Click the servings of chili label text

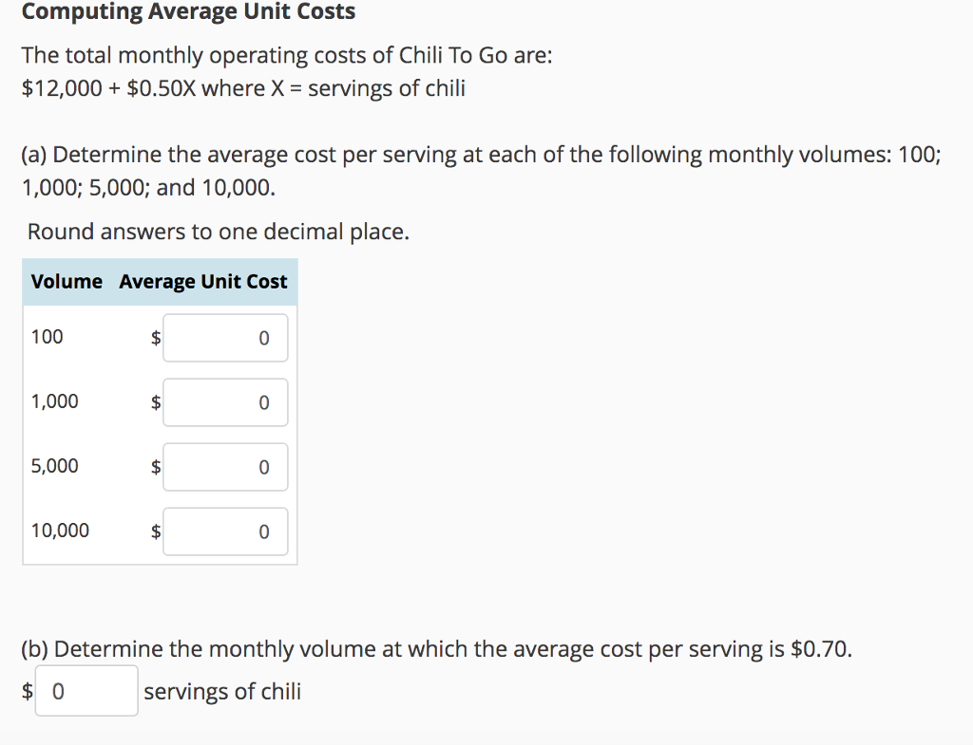pos(220,692)
